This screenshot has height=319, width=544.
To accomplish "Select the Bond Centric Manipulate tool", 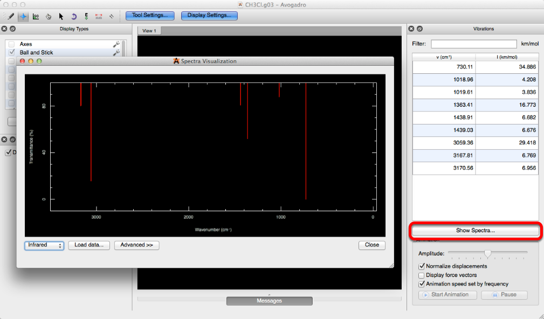I will (36, 16).
